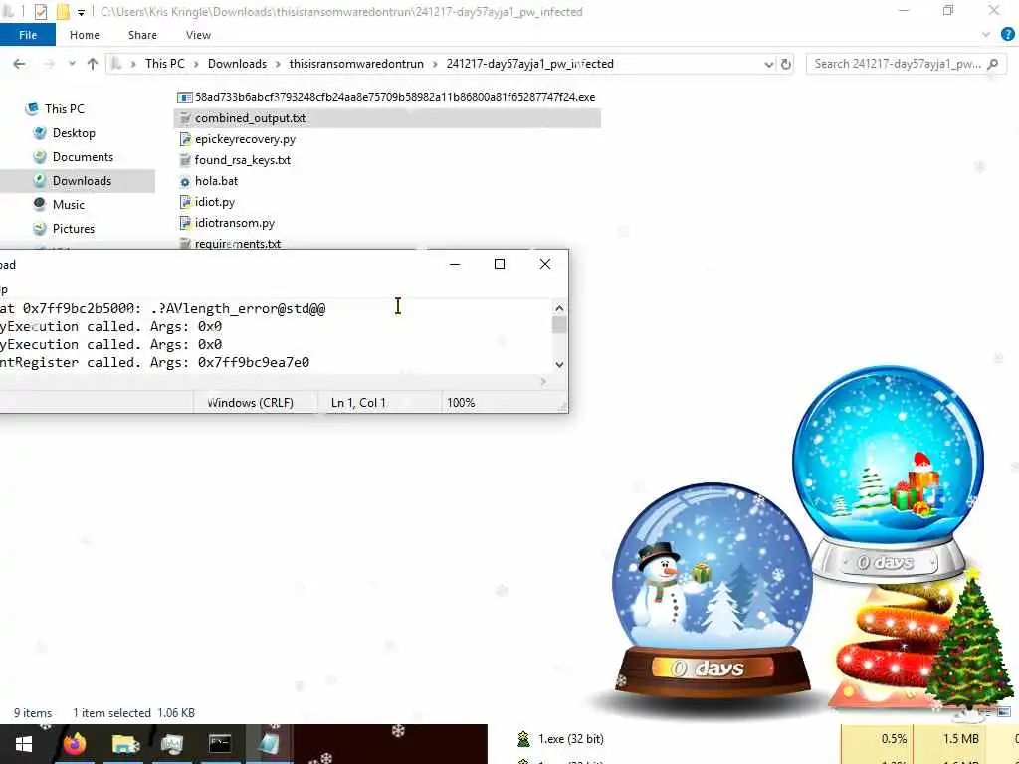Open the Windows Start menu
The image size is (1019, 764).
(x=24, y=744)
